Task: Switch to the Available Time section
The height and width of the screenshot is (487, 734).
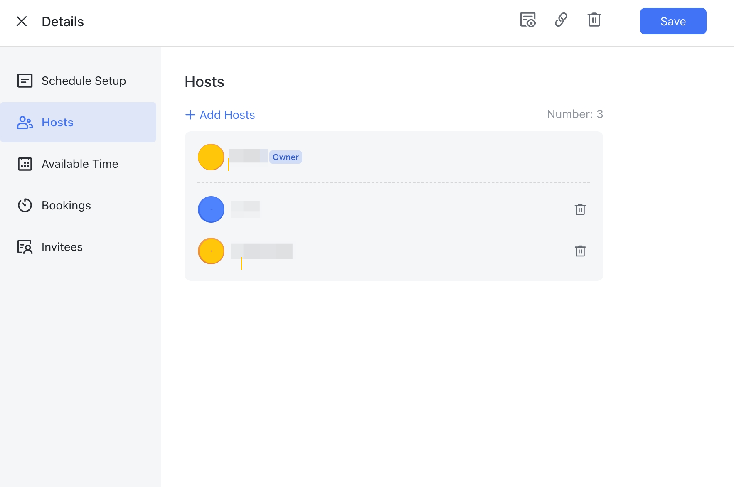Action: pyautogui.click(x=80, y=164)
